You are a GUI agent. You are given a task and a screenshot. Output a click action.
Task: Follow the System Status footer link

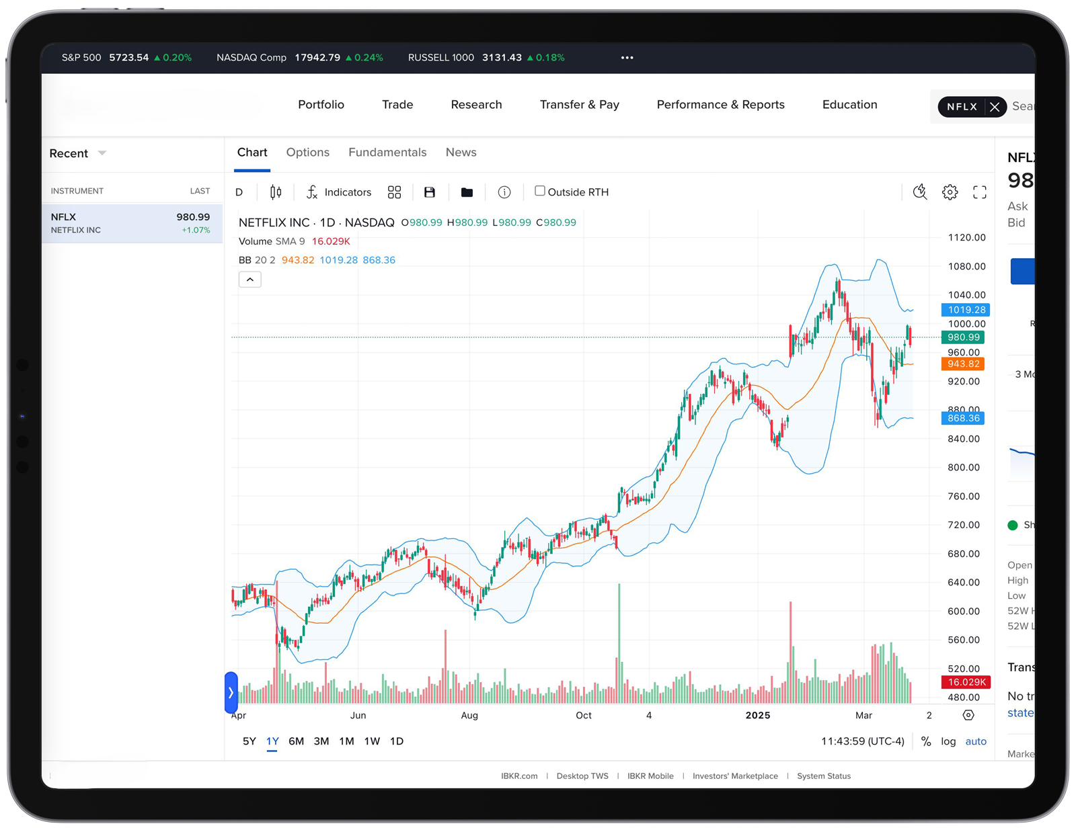[824, 776]
